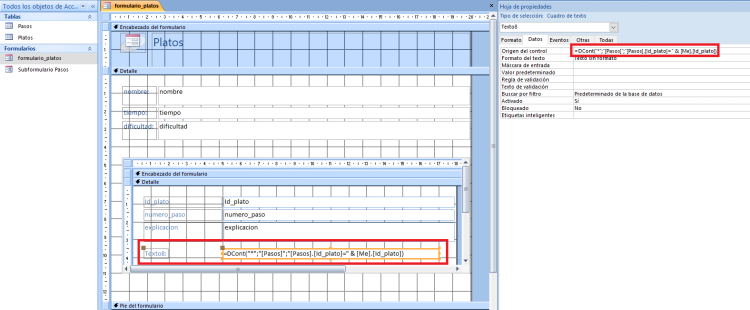Viewport: 750px width, 310px height.
Task: Select the Texto8 label control
Action: coord(155,254)
